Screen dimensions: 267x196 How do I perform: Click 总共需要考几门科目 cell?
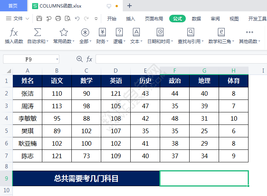86,179
